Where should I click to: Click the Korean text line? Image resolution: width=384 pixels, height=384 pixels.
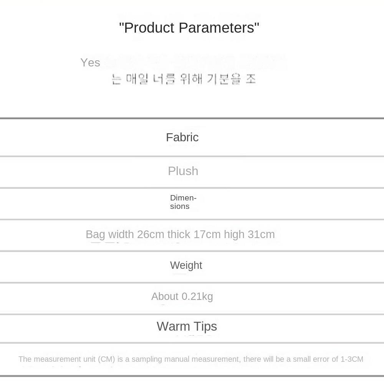tap(184, 79)
